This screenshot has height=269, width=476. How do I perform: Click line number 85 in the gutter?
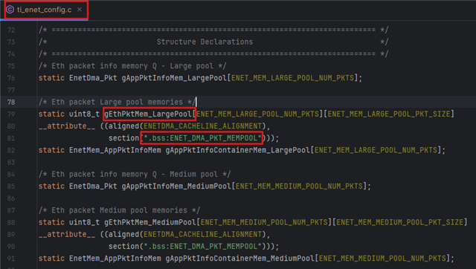11,187
